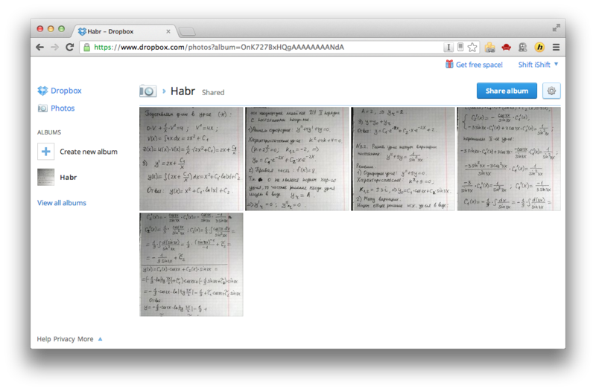Select the Habr – Dropbox tab
The image size is (596, 391).
[x=124, y=31]
